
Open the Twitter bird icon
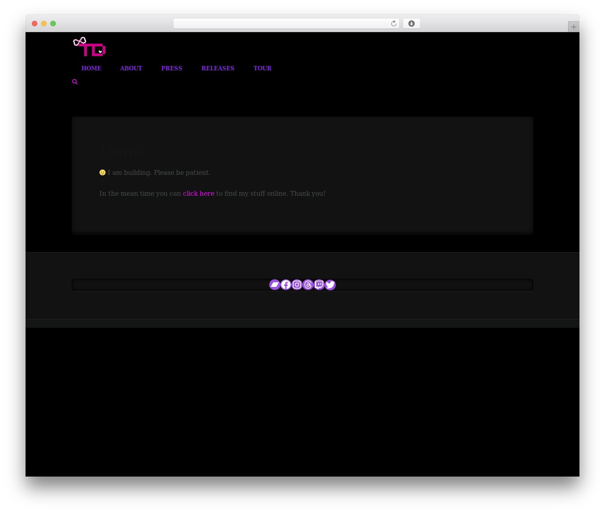[x=330, y=284]
